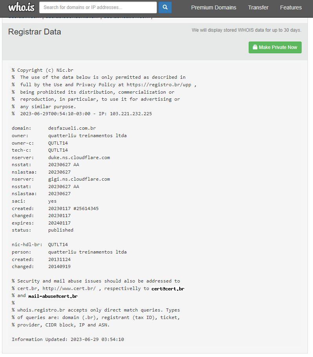Focus the domain or IP search field

[98, 7]
